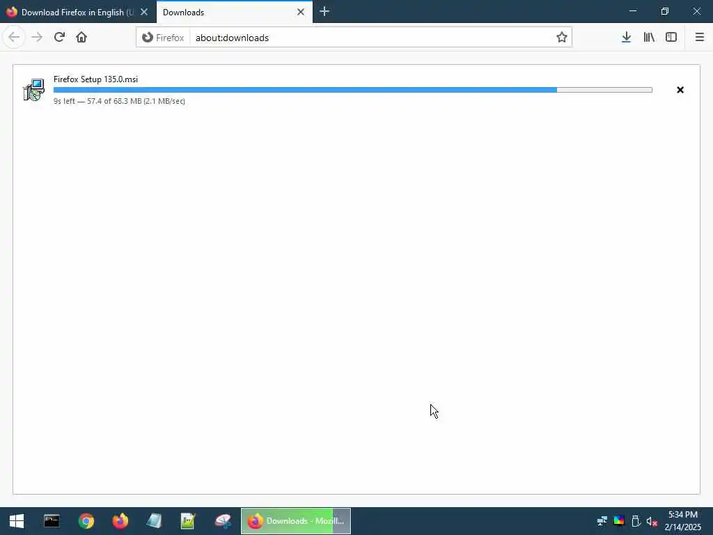Open a new tab with plus button
Image resolution: width=713 pixels, height=535 pixels.
pos(324,12)
